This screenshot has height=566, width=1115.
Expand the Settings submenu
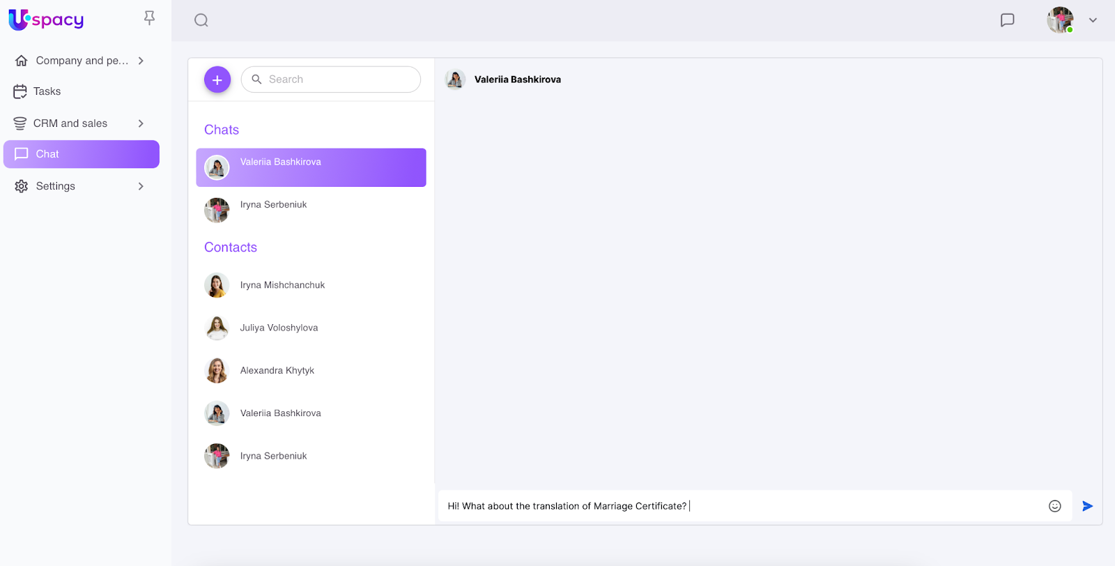click(x=141, y=186)
